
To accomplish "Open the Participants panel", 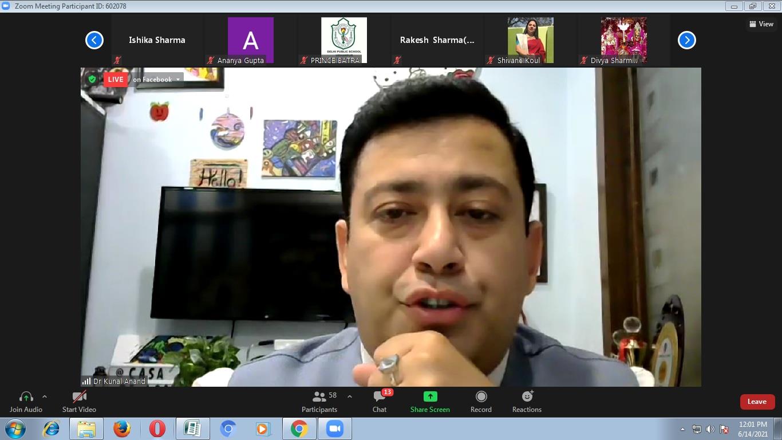I will (319, 402).
